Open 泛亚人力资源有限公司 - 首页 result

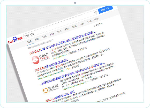pyautogui.click(x=60, y=96)
